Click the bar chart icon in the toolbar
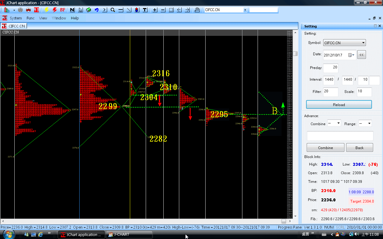Viewport: 383px width, 239px height. pyautogui.click(x=7, y=10)
